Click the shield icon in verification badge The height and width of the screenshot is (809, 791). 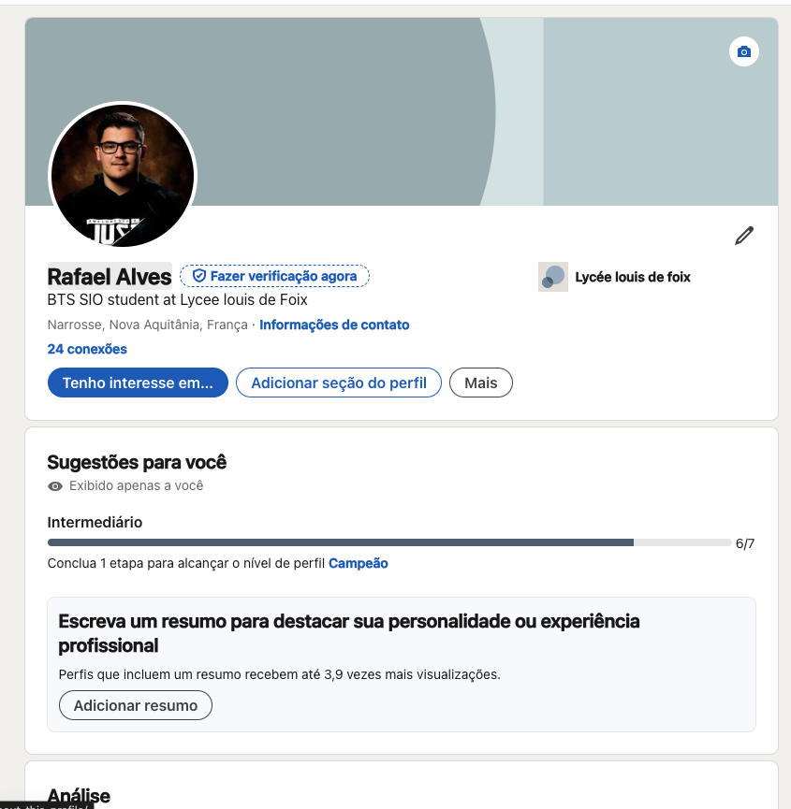(x=198, y=276)
